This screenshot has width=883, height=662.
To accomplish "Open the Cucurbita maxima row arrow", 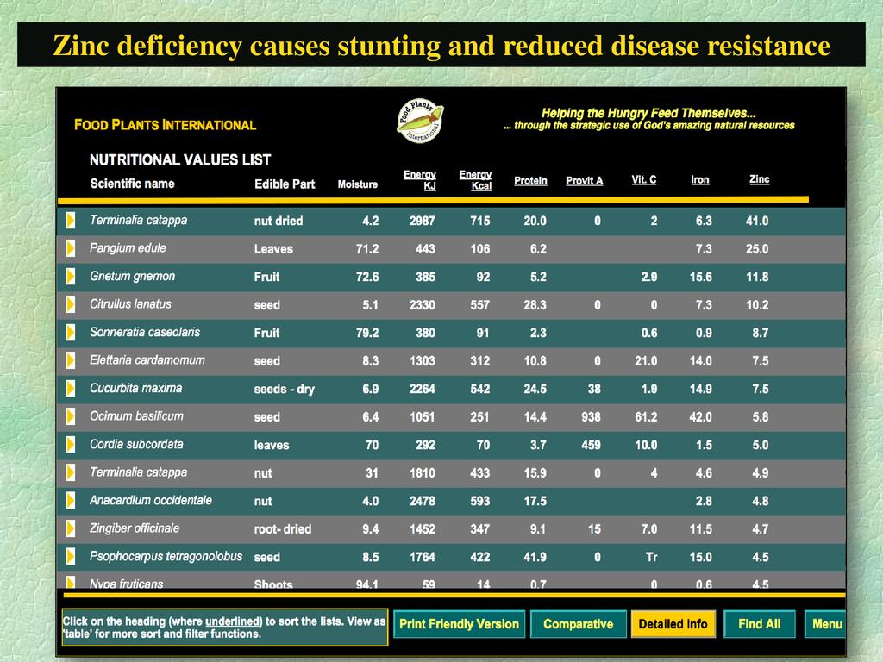I will click(69, 389).
